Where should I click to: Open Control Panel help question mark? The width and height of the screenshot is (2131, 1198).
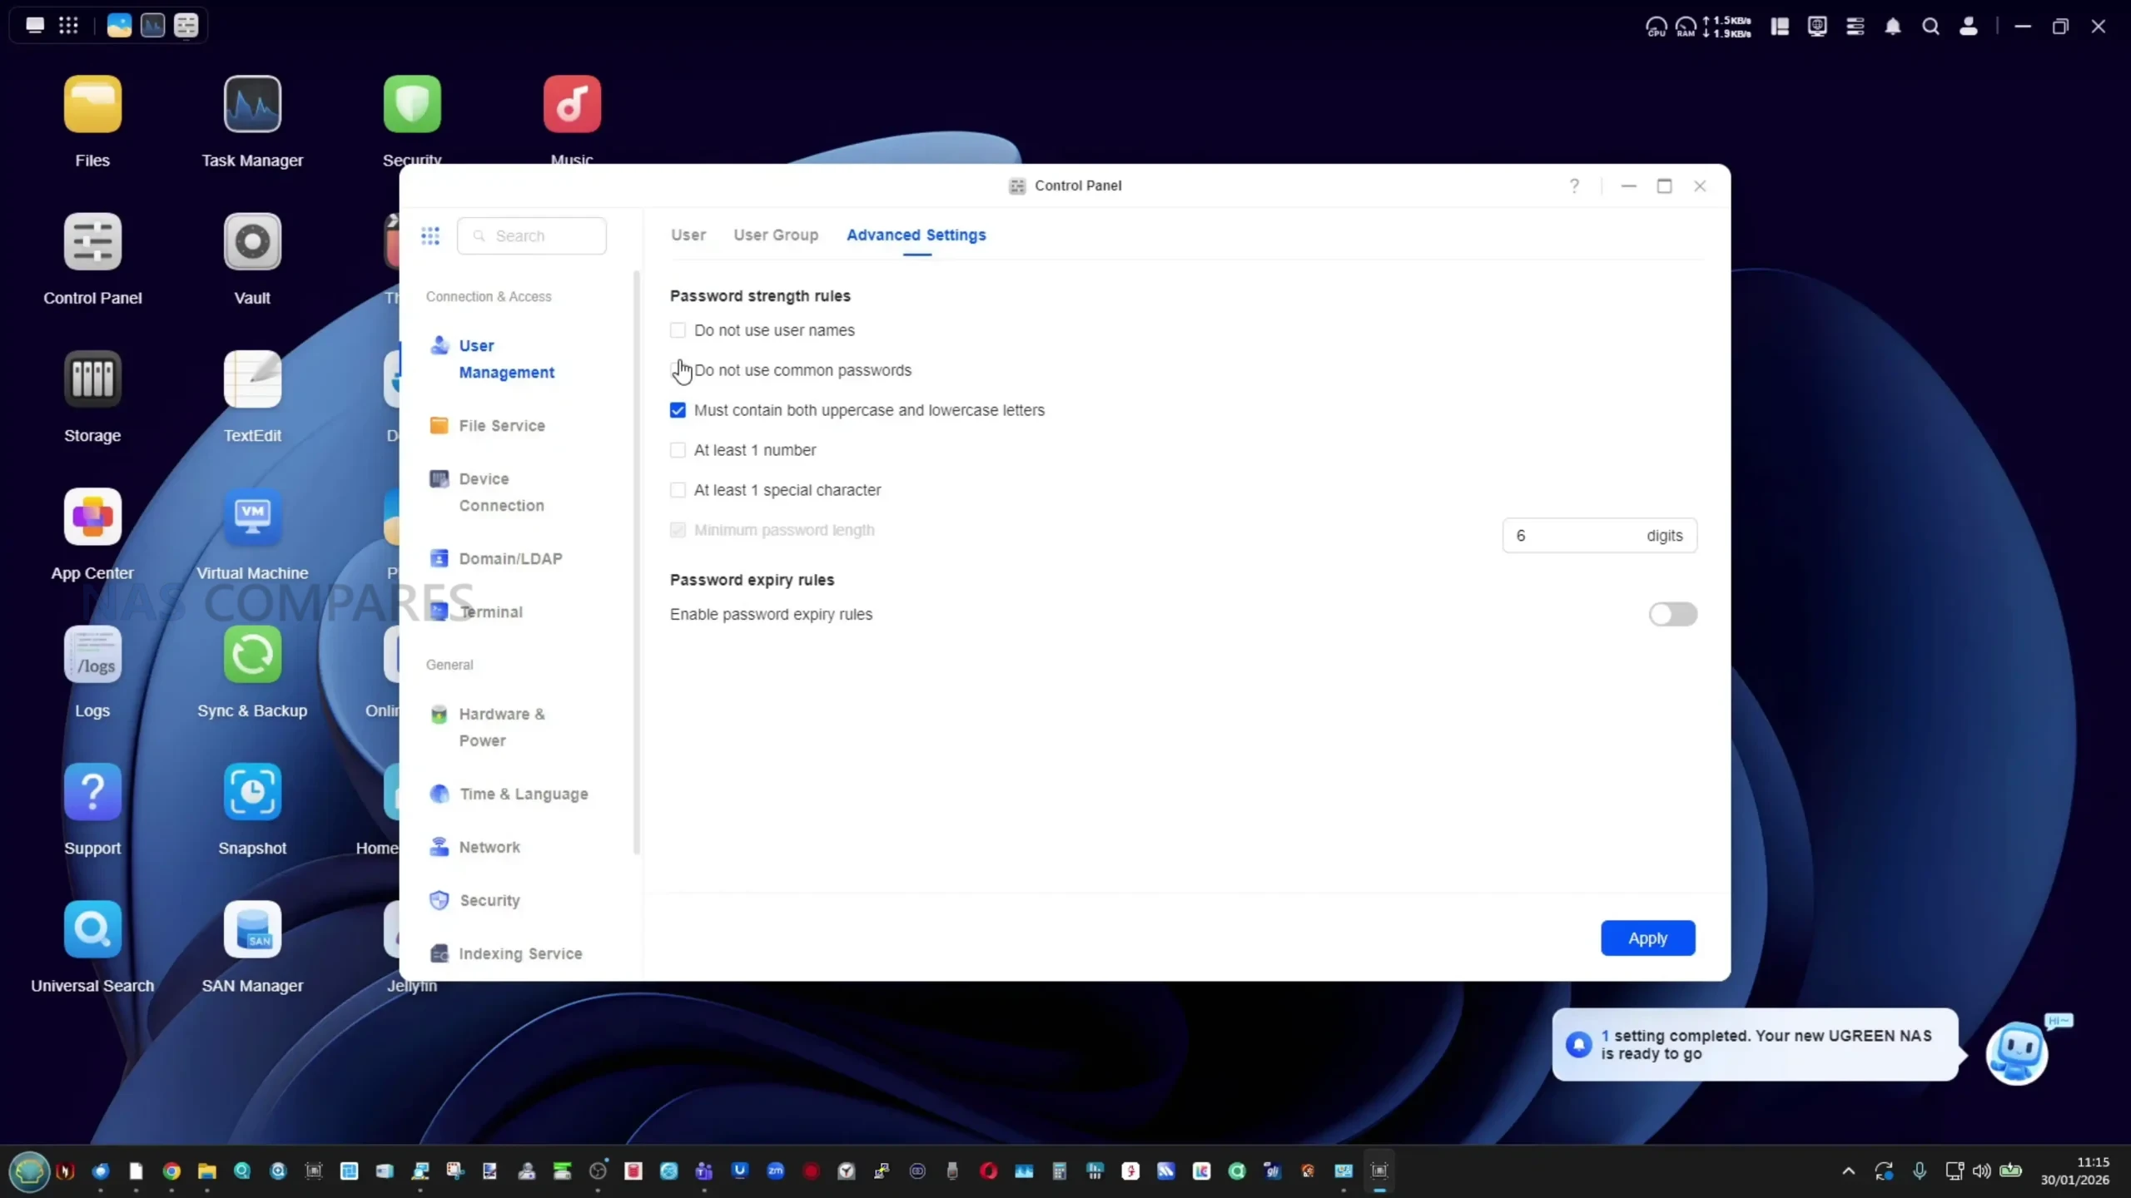1573,186
